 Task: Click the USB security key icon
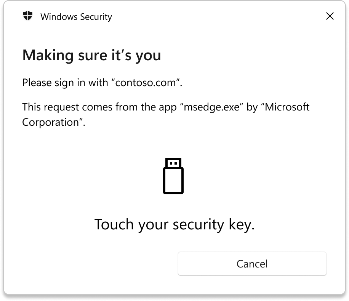(173, 176)
